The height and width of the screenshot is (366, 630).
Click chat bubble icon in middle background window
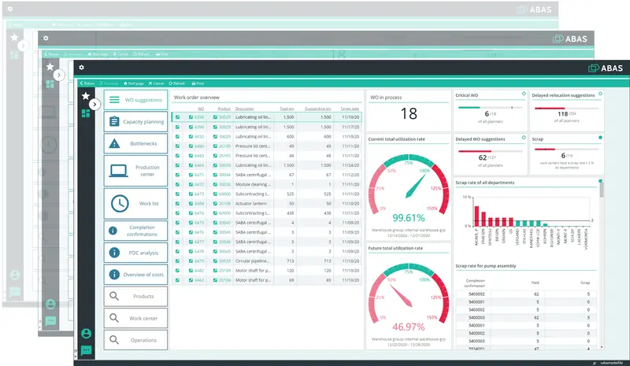coord(50,321)
